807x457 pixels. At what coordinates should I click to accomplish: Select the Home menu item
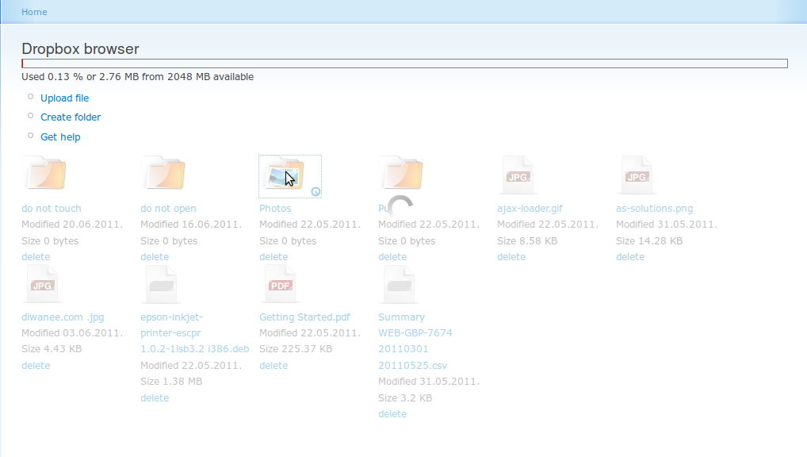coord(34,11)
